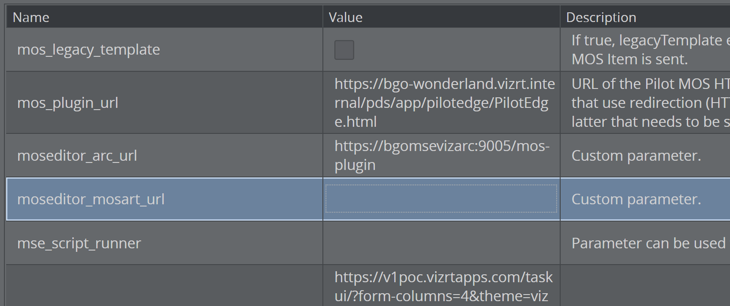Click the empty mse_script_runner value cell
The image size is (730, 306).
[442, 243]
